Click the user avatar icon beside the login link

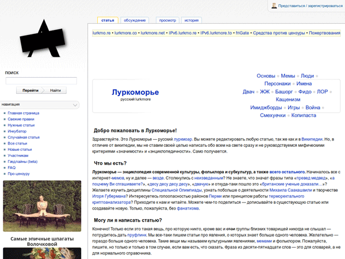[274, 6]
